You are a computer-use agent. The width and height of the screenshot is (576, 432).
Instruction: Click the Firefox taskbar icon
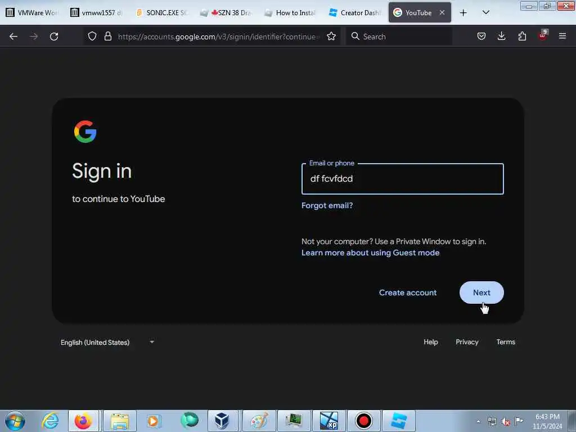tap(83, 421)
